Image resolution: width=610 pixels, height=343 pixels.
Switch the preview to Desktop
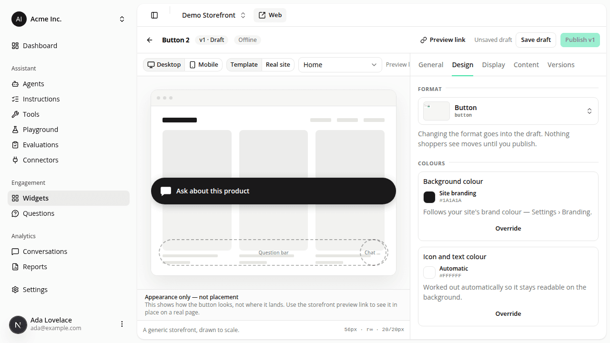(164, 65)
